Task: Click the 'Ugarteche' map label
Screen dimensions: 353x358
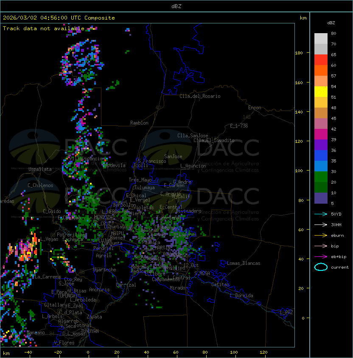Action: pos(105,270)
